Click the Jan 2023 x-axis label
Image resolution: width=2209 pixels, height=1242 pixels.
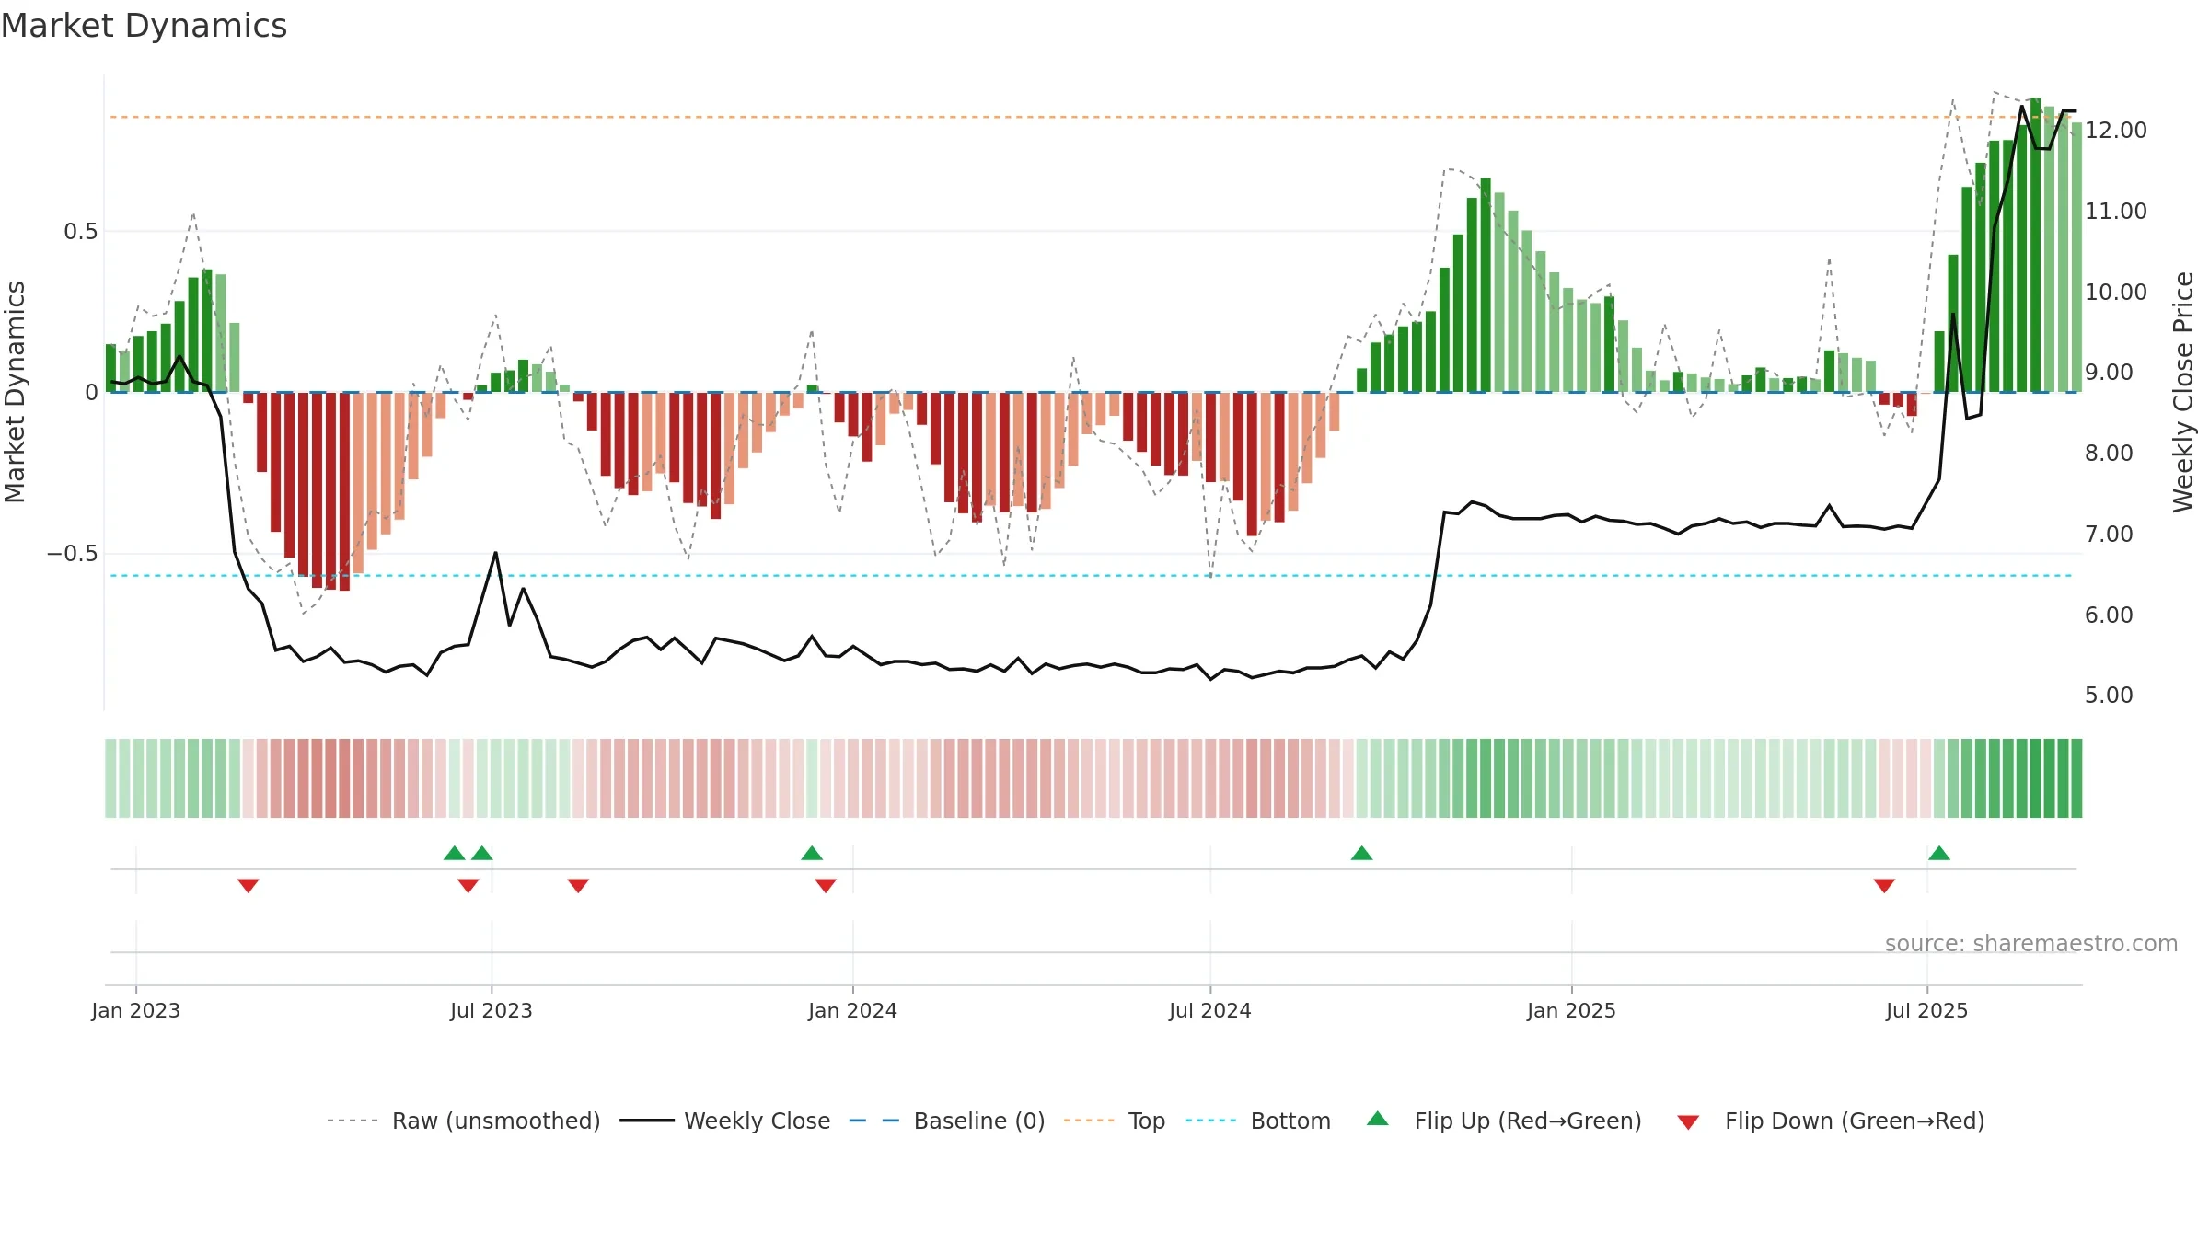click(x=136, y=1010)
